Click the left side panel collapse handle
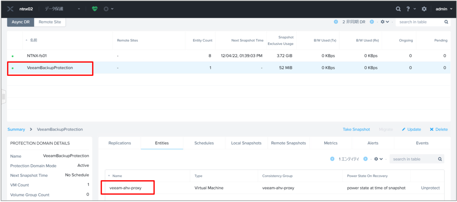This screenshot has width=457, height=202. [x=3, y=97]
